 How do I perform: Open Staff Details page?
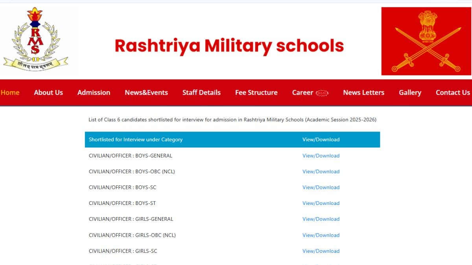click(x=201, y=93)
